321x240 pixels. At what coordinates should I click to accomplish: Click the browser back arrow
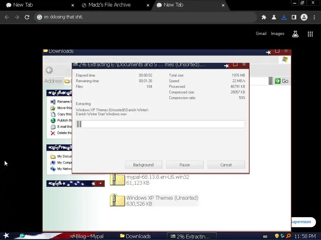(7, 17)
